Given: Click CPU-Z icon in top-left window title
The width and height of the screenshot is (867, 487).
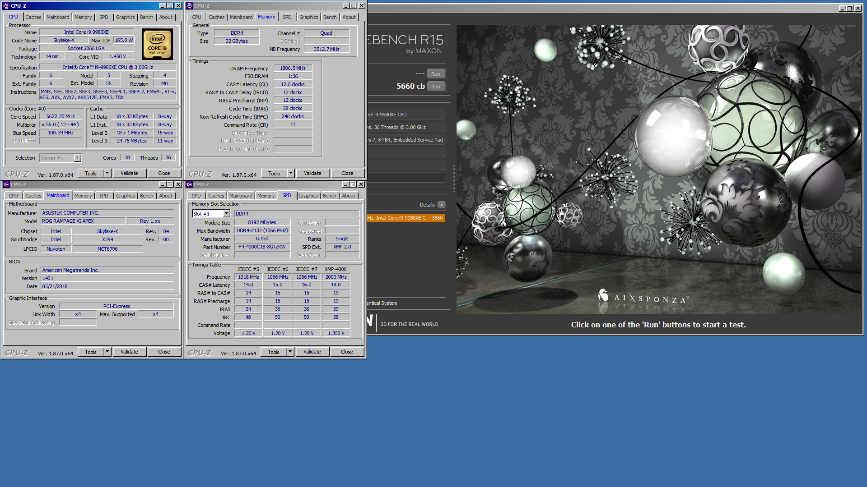Looking at the screenshot, I should point(6,6).
